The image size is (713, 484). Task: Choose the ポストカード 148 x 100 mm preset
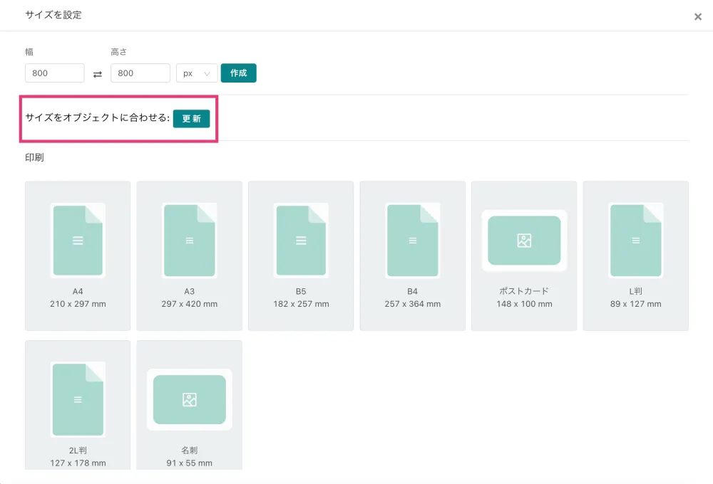click(x=524, y=256)
